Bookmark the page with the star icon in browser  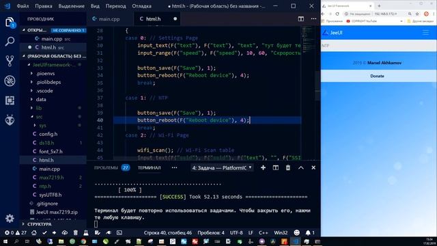pos(417,14)
